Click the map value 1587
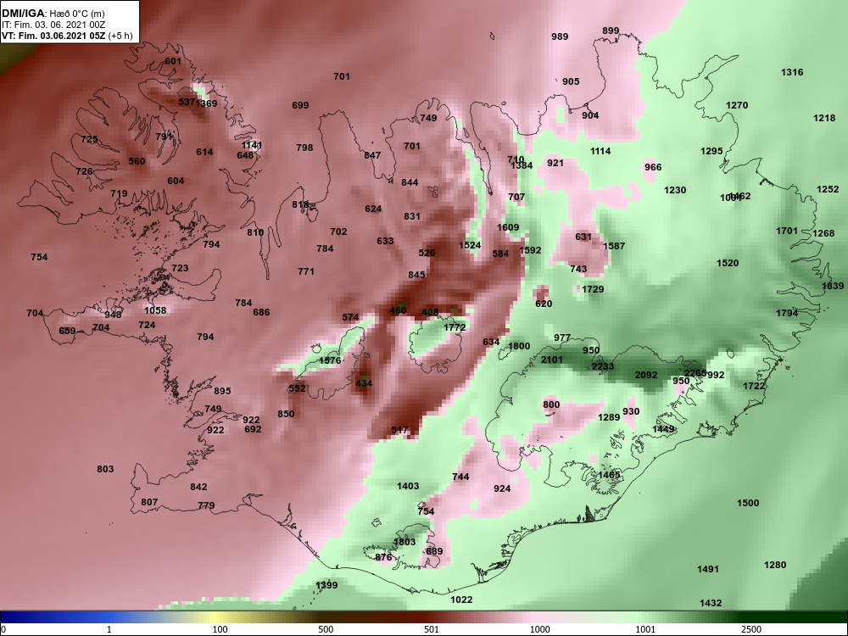This screenshot has width=848, height=636. point(614,247)
